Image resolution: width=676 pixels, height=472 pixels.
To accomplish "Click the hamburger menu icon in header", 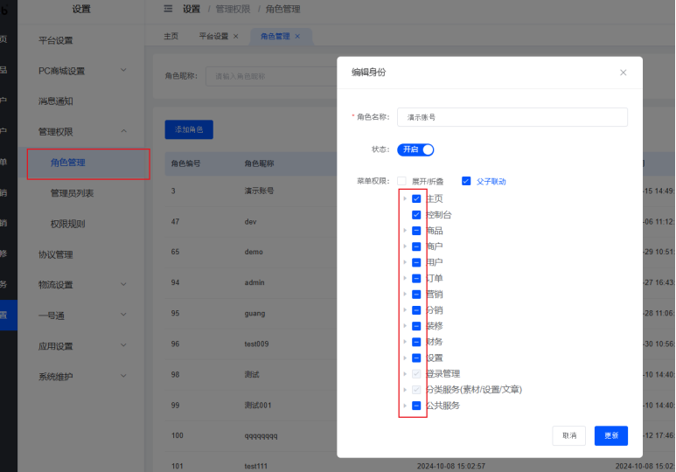I will click(168, 9).
